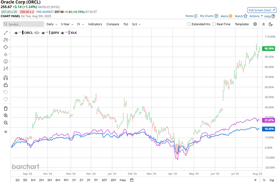Enable Real-Time checkbox

214,24
